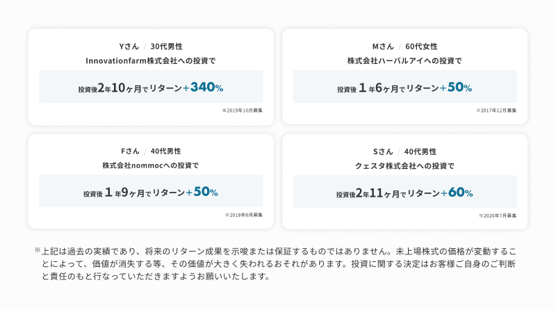
Task: Click the Innovationfarm株式会社への投資で line
Action: 150,61
